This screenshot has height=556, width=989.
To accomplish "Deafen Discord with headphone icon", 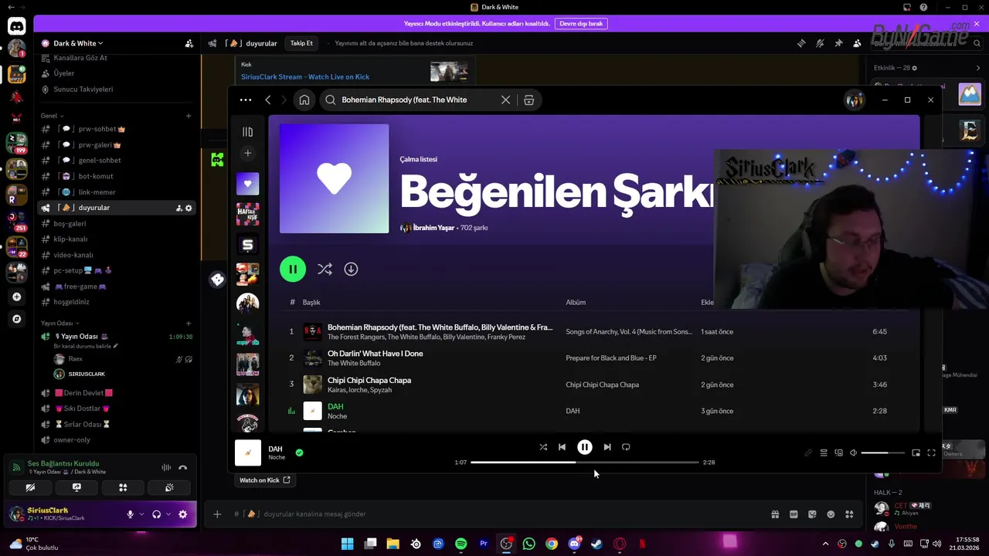I will (x=156, y=514).
